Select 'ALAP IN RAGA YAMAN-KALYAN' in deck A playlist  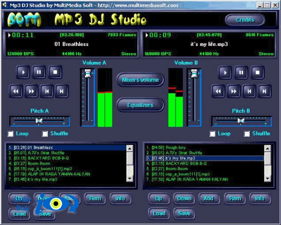(x=67, y=174)
